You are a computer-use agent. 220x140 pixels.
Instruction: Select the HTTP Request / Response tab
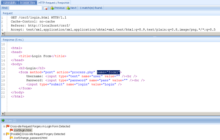tap(54, 3)
